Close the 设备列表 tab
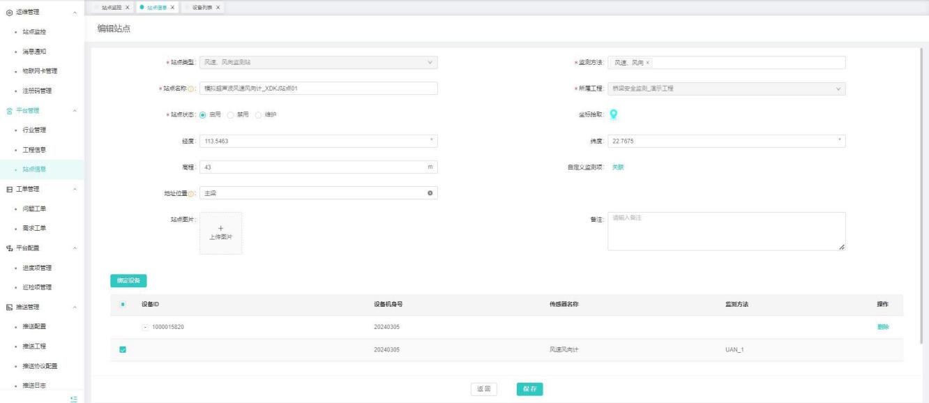This screenshot has width=929, height=403. (x=218, y=7)
